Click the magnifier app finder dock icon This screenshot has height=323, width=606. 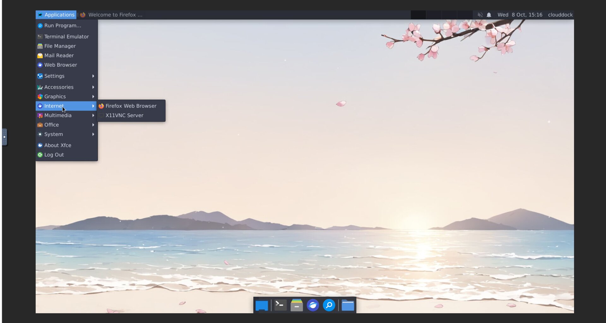click(x=329, y=305)
